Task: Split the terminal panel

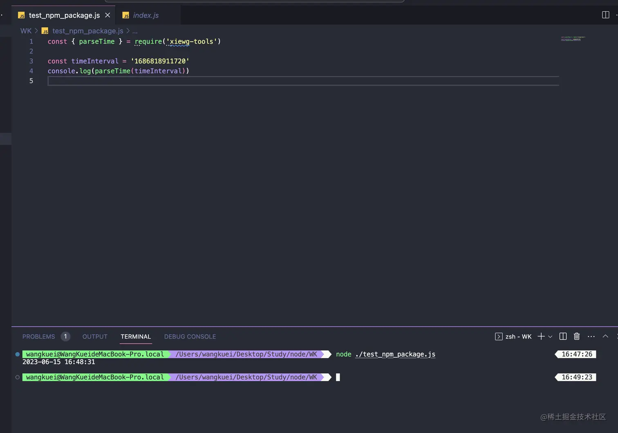Action: pos(563,337)
